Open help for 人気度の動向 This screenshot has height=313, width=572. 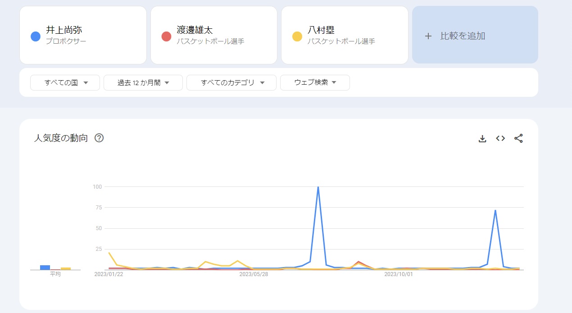[99, 138]
